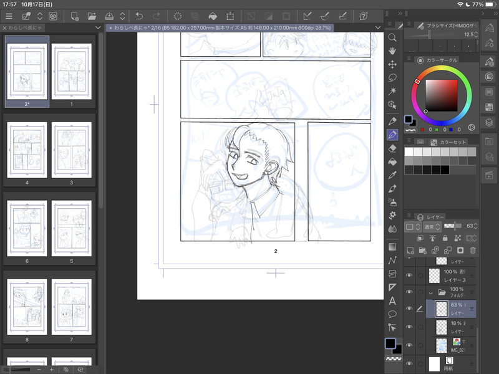Toggle Lock layer padlock icon
This screenshot has height=374, width=499.
445,238
